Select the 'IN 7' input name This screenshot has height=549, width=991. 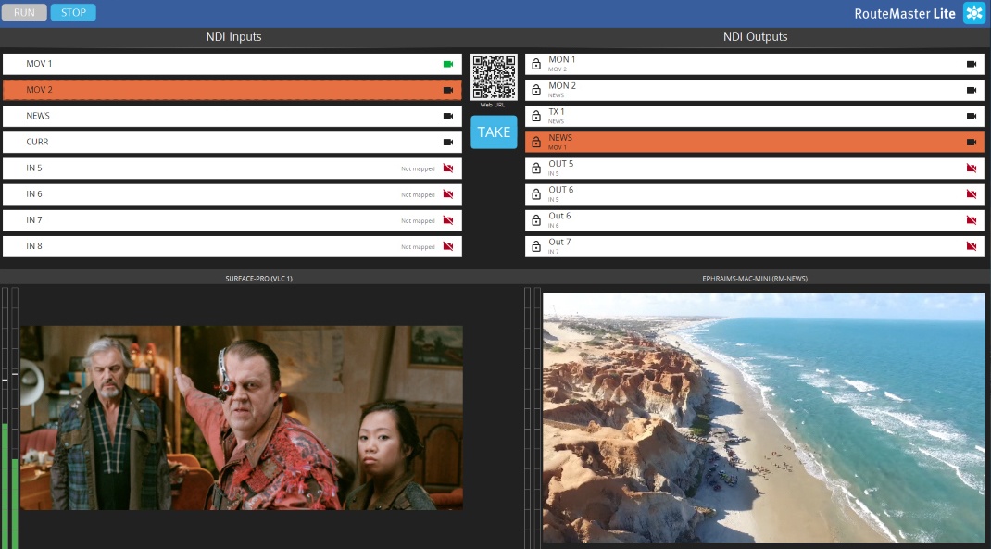point(34,220)
